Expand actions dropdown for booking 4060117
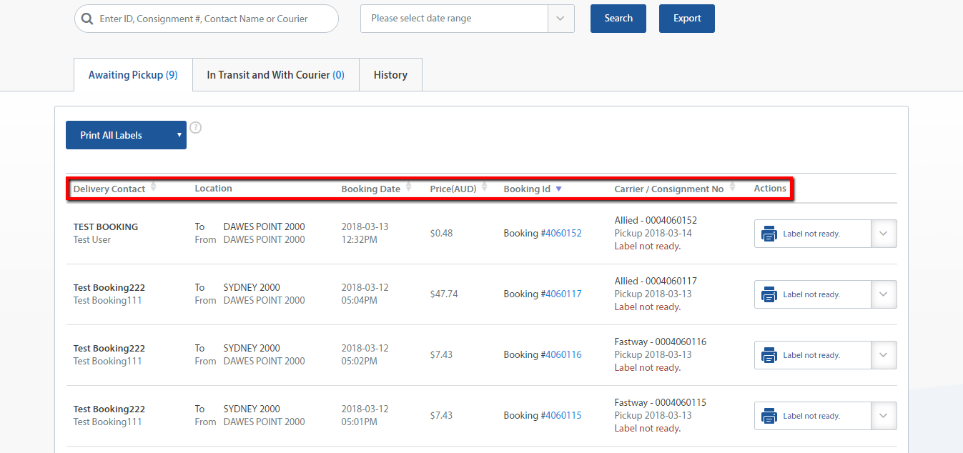This screenshot has width=963, height=453. click(x=884, y=294)
